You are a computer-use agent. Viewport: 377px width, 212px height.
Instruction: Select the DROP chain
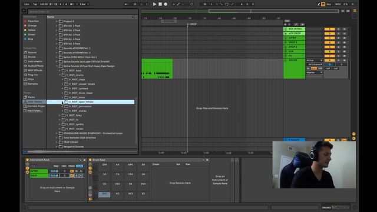(39, 175)
